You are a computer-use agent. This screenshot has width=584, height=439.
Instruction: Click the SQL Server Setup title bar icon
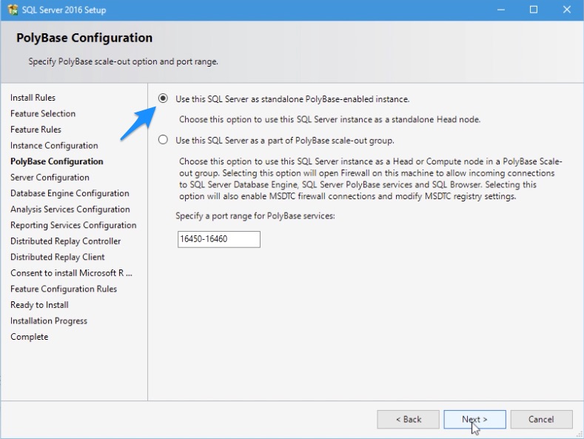pos(13,10)
